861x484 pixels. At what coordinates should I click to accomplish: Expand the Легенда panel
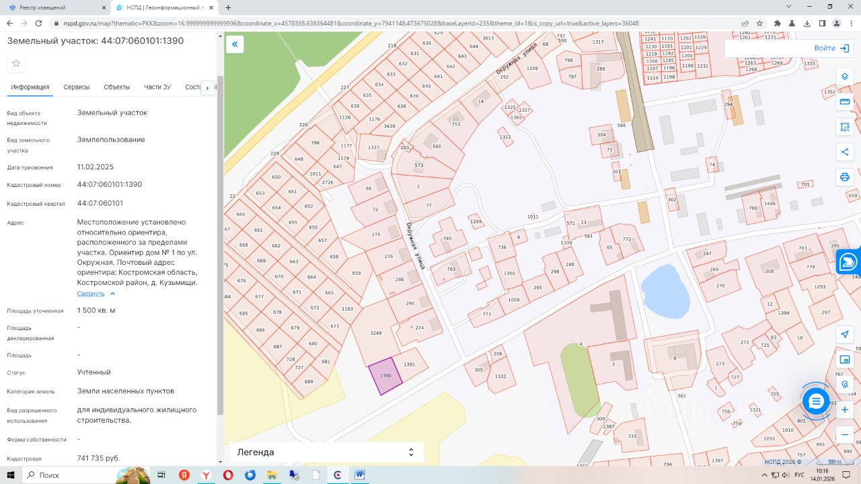click(326, 452)
